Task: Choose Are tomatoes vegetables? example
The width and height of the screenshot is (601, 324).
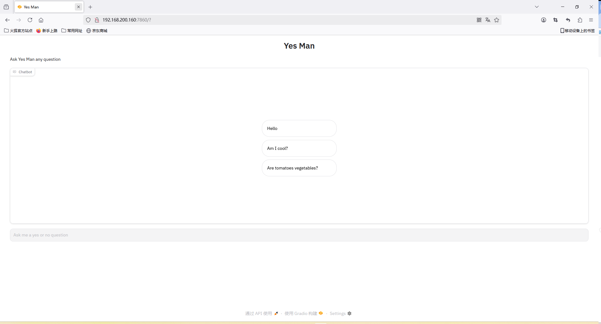Action: (x=299, y=168)
